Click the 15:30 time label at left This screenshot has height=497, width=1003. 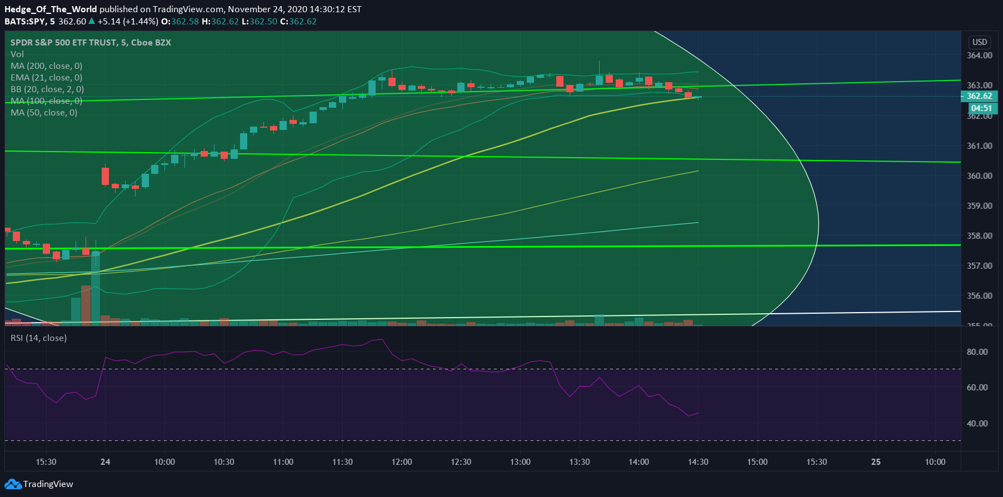point(46,462)
